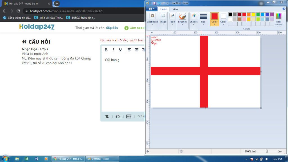Close the Hỏi đáp 247 browser tab
The height and width of the screenshot is (162, 288).
tap(49, 3)
